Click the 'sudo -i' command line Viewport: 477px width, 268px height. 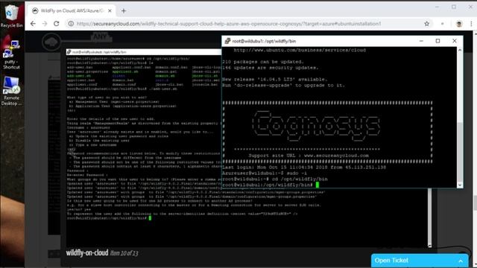coord(265,173)
